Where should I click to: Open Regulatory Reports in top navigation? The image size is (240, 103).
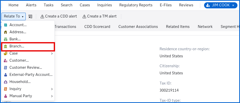click(x=136, y=5)
